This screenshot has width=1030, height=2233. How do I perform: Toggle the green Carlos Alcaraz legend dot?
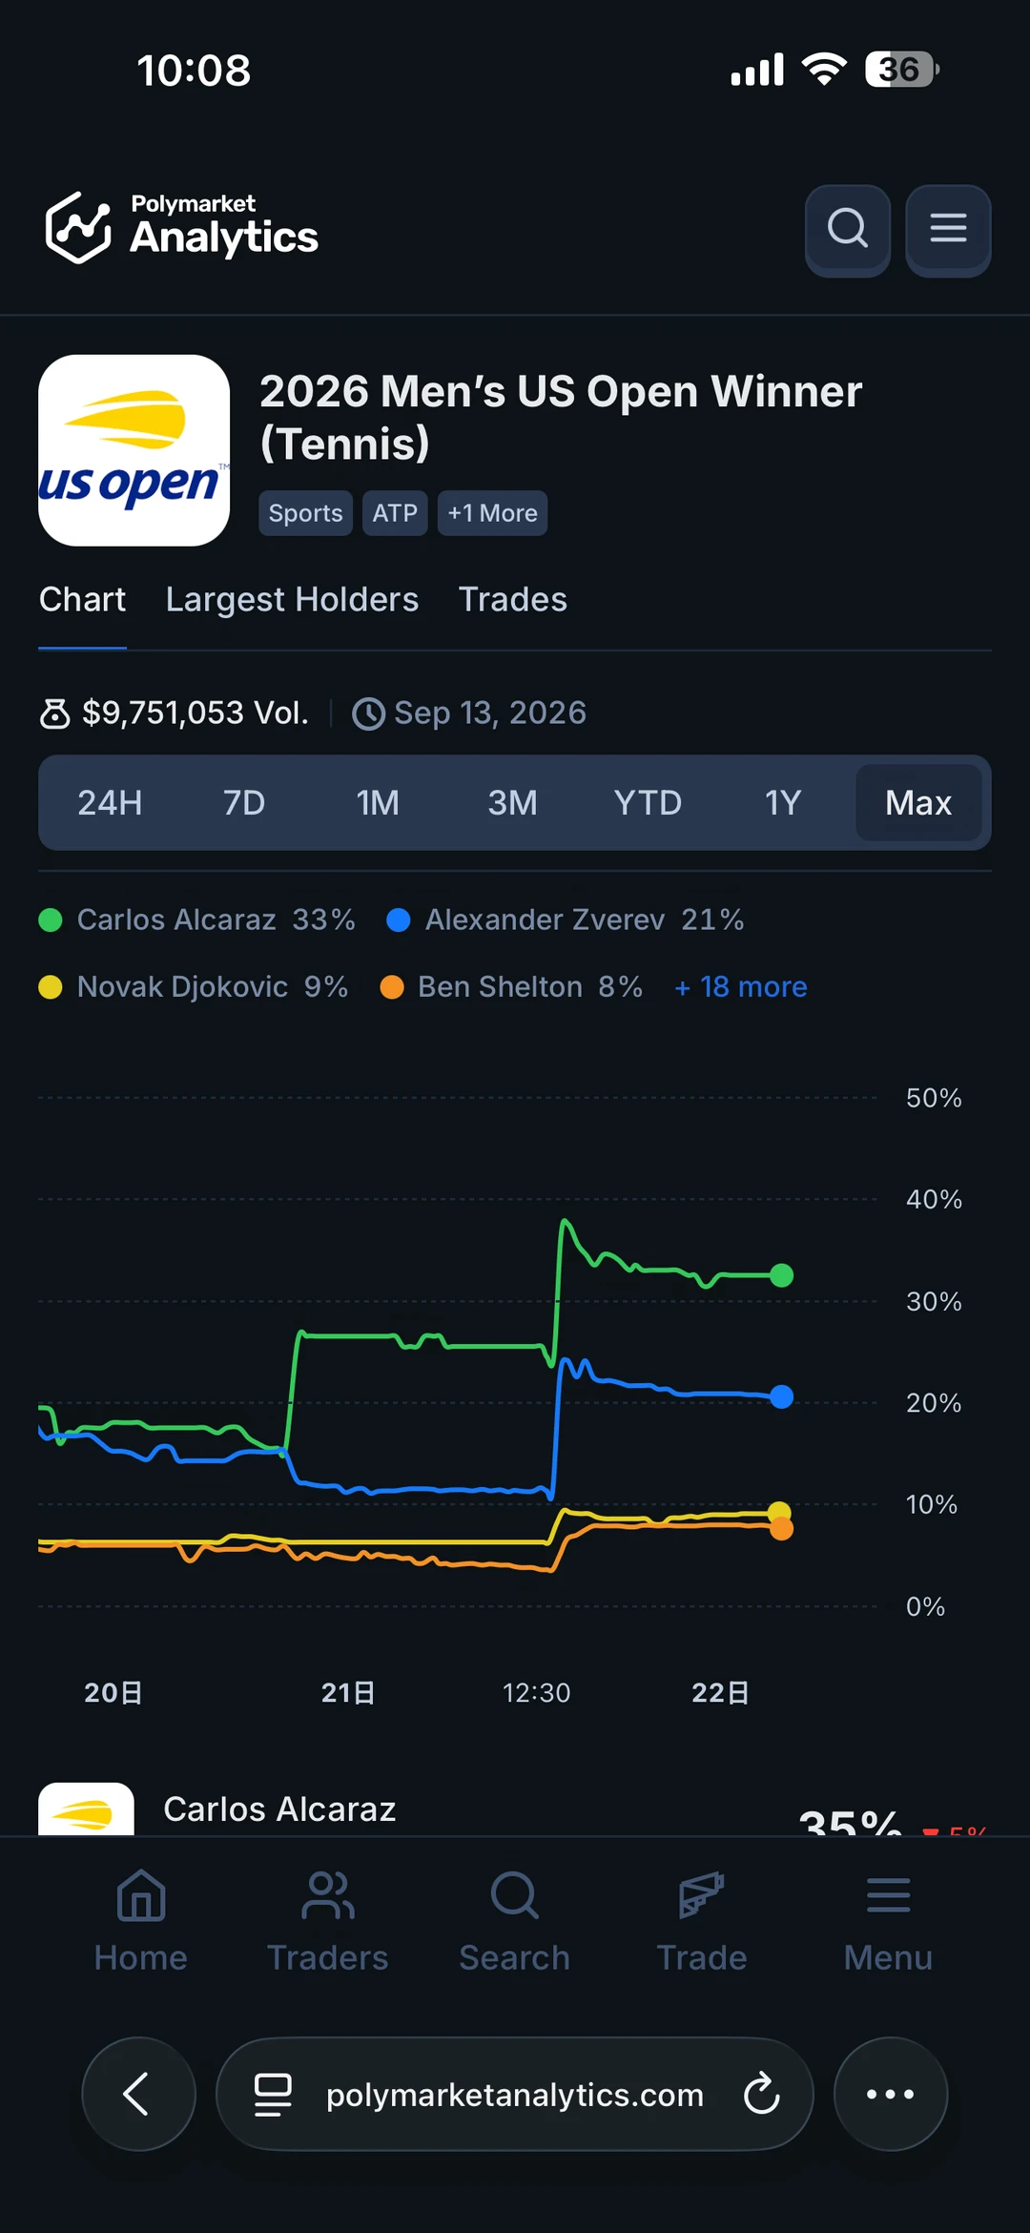point(51,920)
